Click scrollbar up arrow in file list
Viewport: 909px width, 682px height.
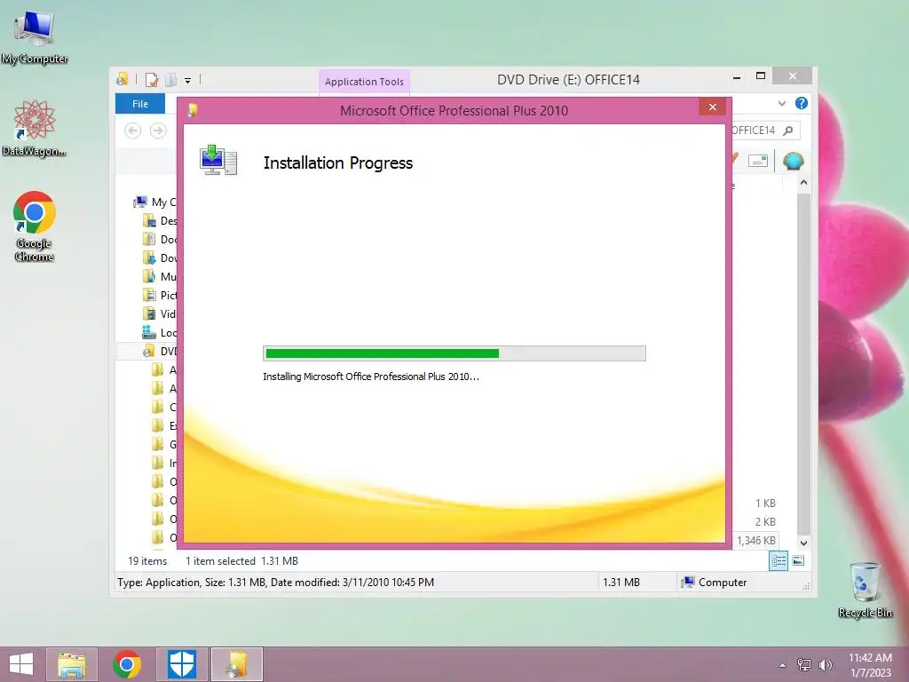pos(803,183)
